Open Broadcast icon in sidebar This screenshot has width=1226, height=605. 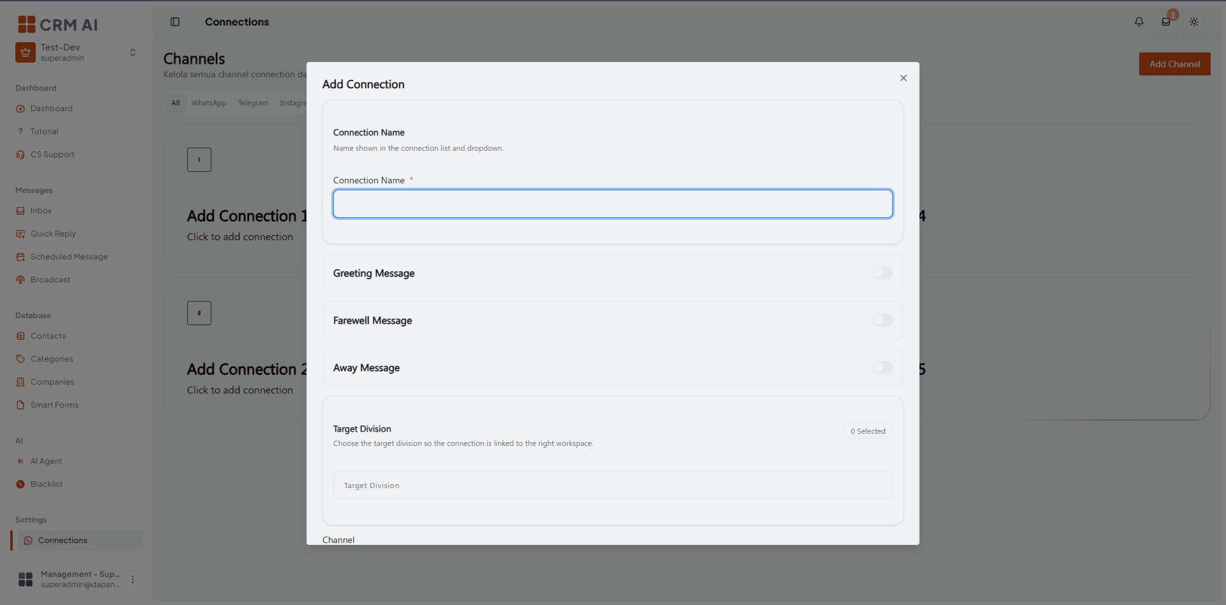[20, 280]
